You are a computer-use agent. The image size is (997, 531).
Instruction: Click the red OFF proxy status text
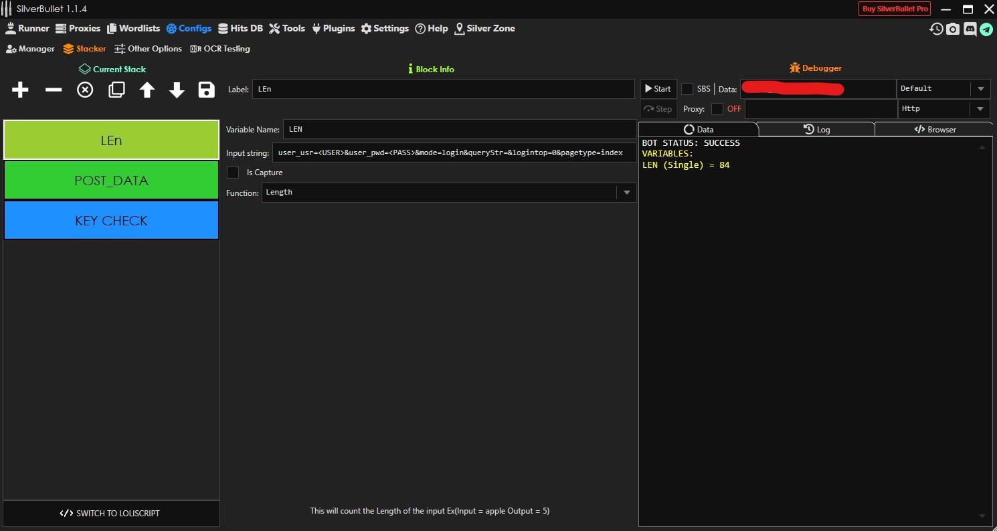tap(734, 108)
